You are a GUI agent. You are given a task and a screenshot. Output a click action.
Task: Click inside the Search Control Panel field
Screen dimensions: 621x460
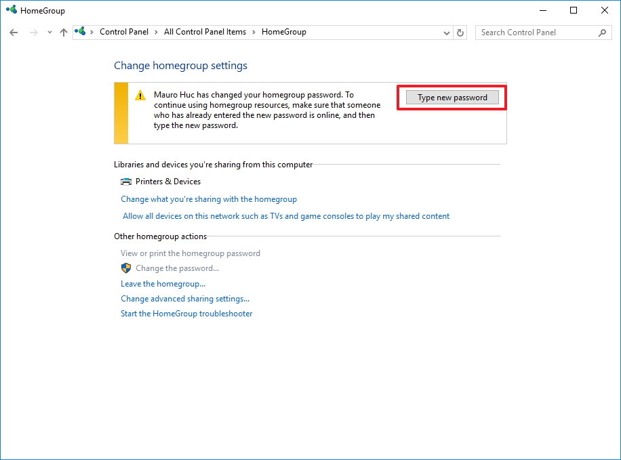[x=529, y=32]
